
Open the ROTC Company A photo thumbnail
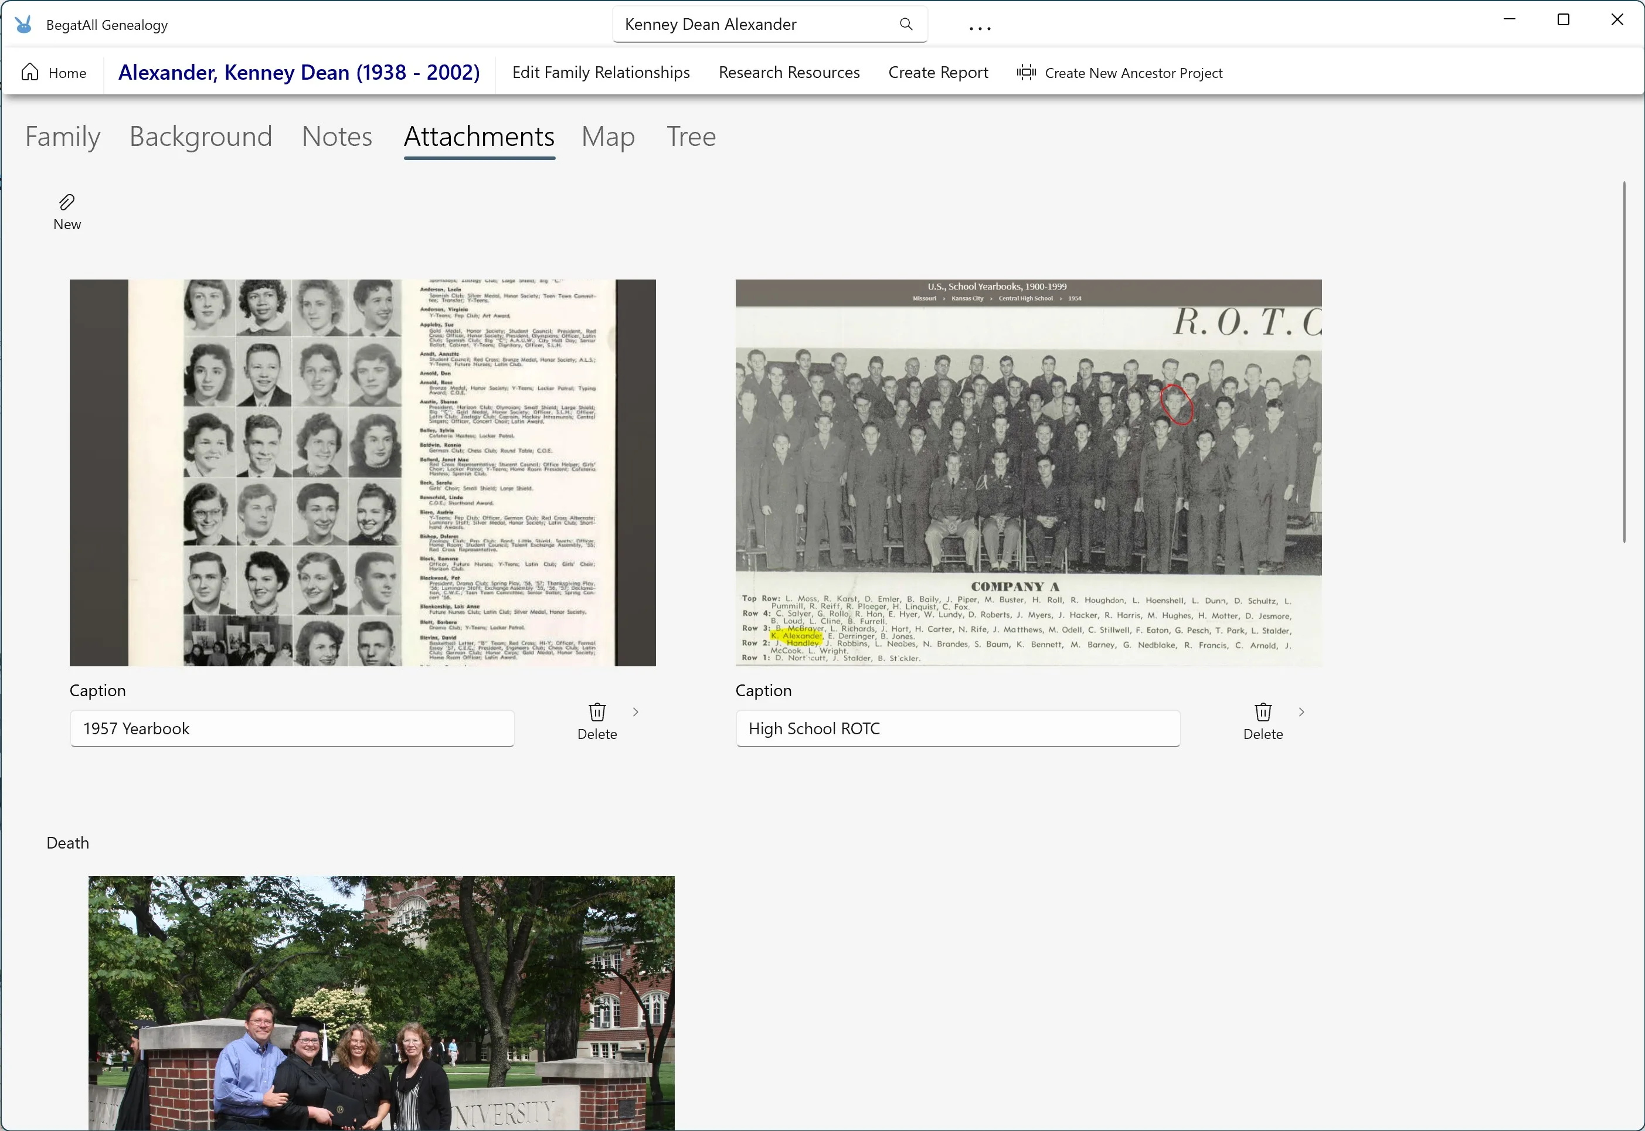pyautogui.click(x=1028, y=473)
